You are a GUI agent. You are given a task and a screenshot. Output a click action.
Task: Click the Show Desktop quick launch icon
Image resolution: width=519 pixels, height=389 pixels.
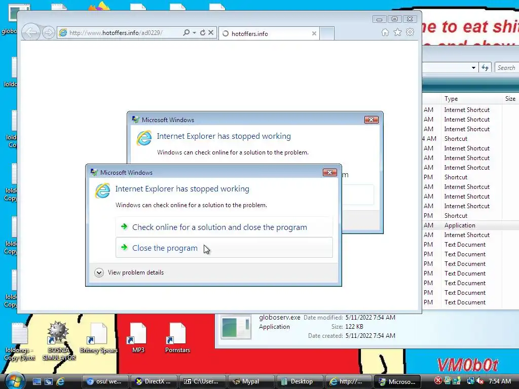click(x=36, y=381)
